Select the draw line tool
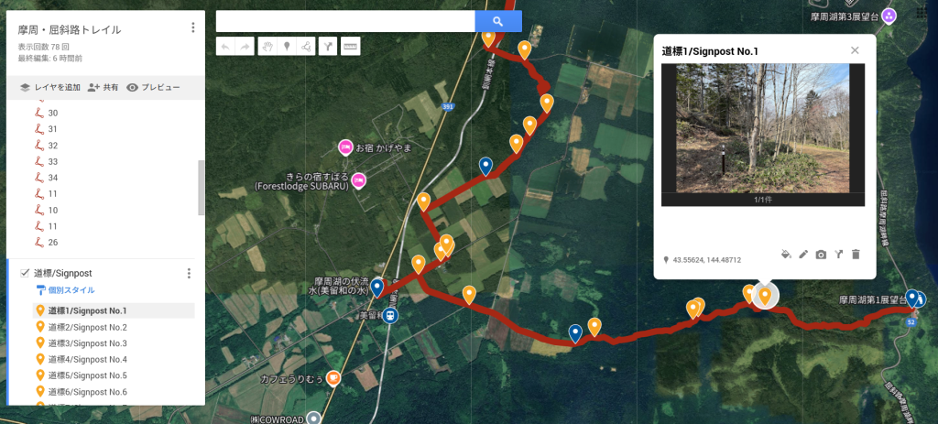This screenshot has width=938, height=424. pos(306,46)
